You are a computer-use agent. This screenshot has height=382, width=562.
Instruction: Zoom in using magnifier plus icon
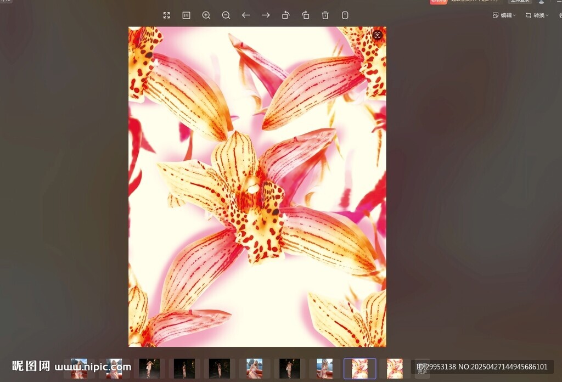(206, 15)
